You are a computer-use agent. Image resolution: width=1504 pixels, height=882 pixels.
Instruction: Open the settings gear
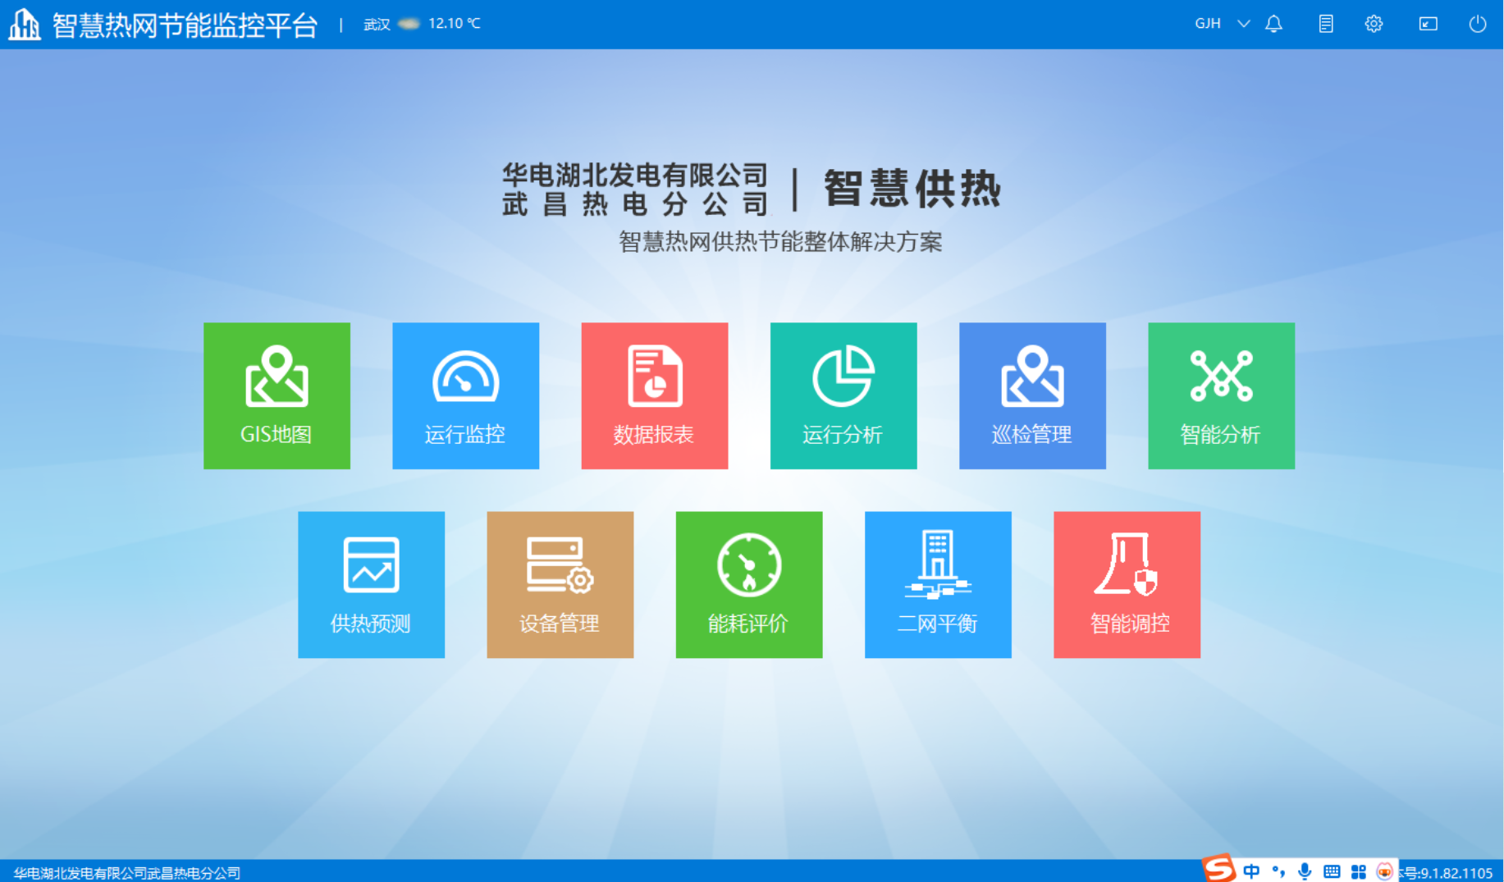pos(1373,24)
